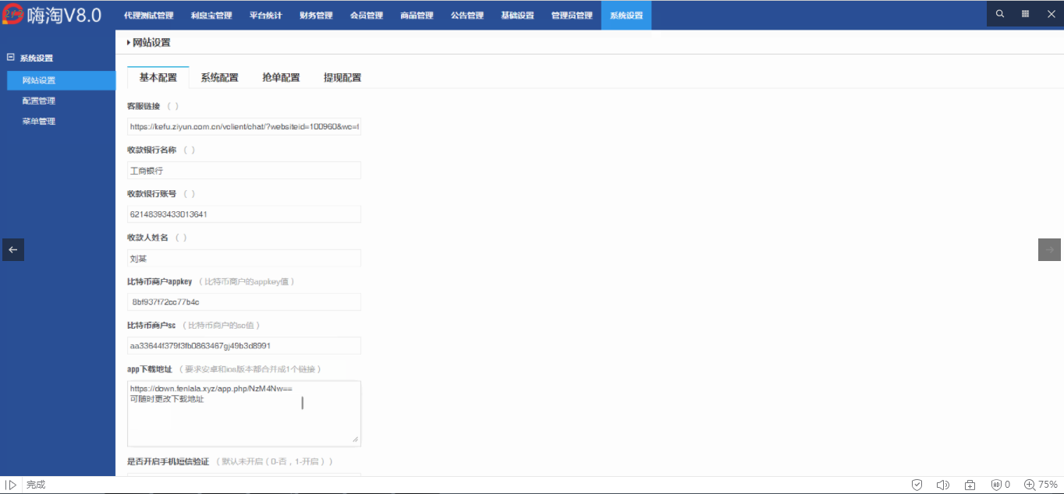Click the 75% zoom magnifier control
The image size is (1064, 494).
click(x=1041, y=485)
